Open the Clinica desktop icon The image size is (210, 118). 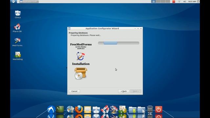[x=18, y=14]
